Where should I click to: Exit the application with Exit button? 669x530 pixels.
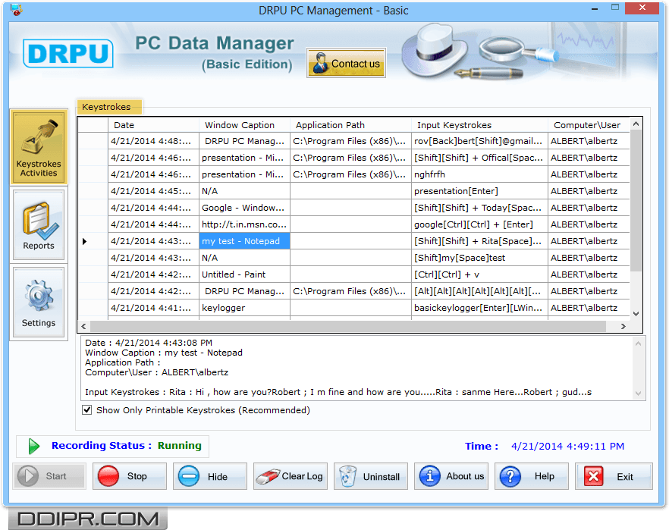click(614, 476)
